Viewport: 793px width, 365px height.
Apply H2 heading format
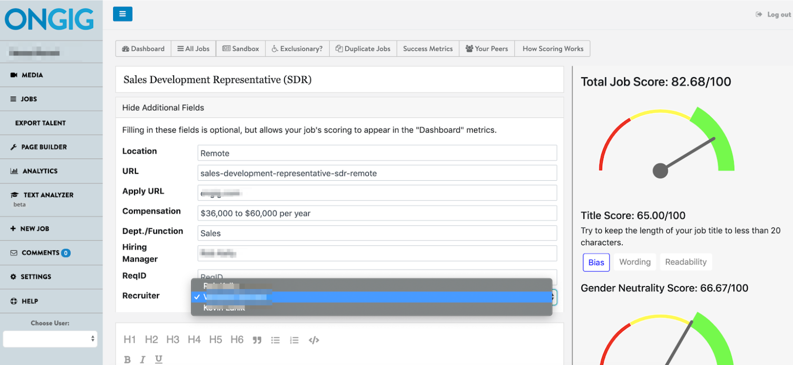coord(151,340)
